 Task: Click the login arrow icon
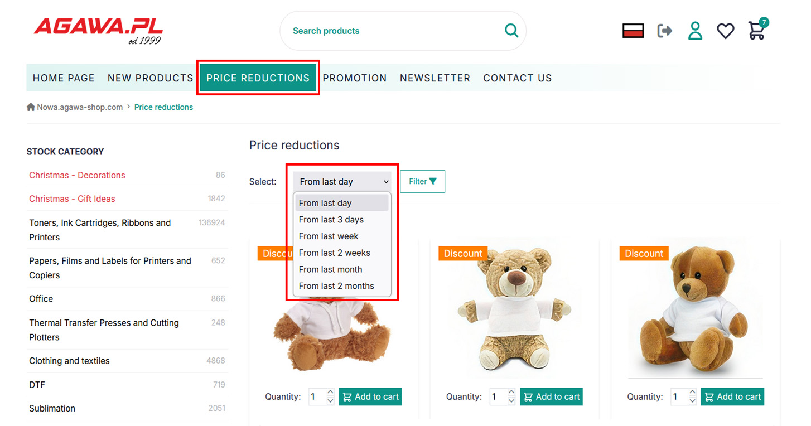pos(665,31)
